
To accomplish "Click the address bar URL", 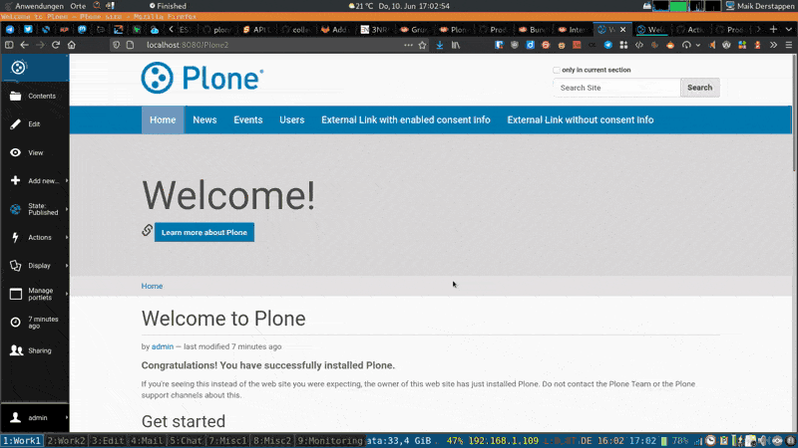I will coord(188,45).
